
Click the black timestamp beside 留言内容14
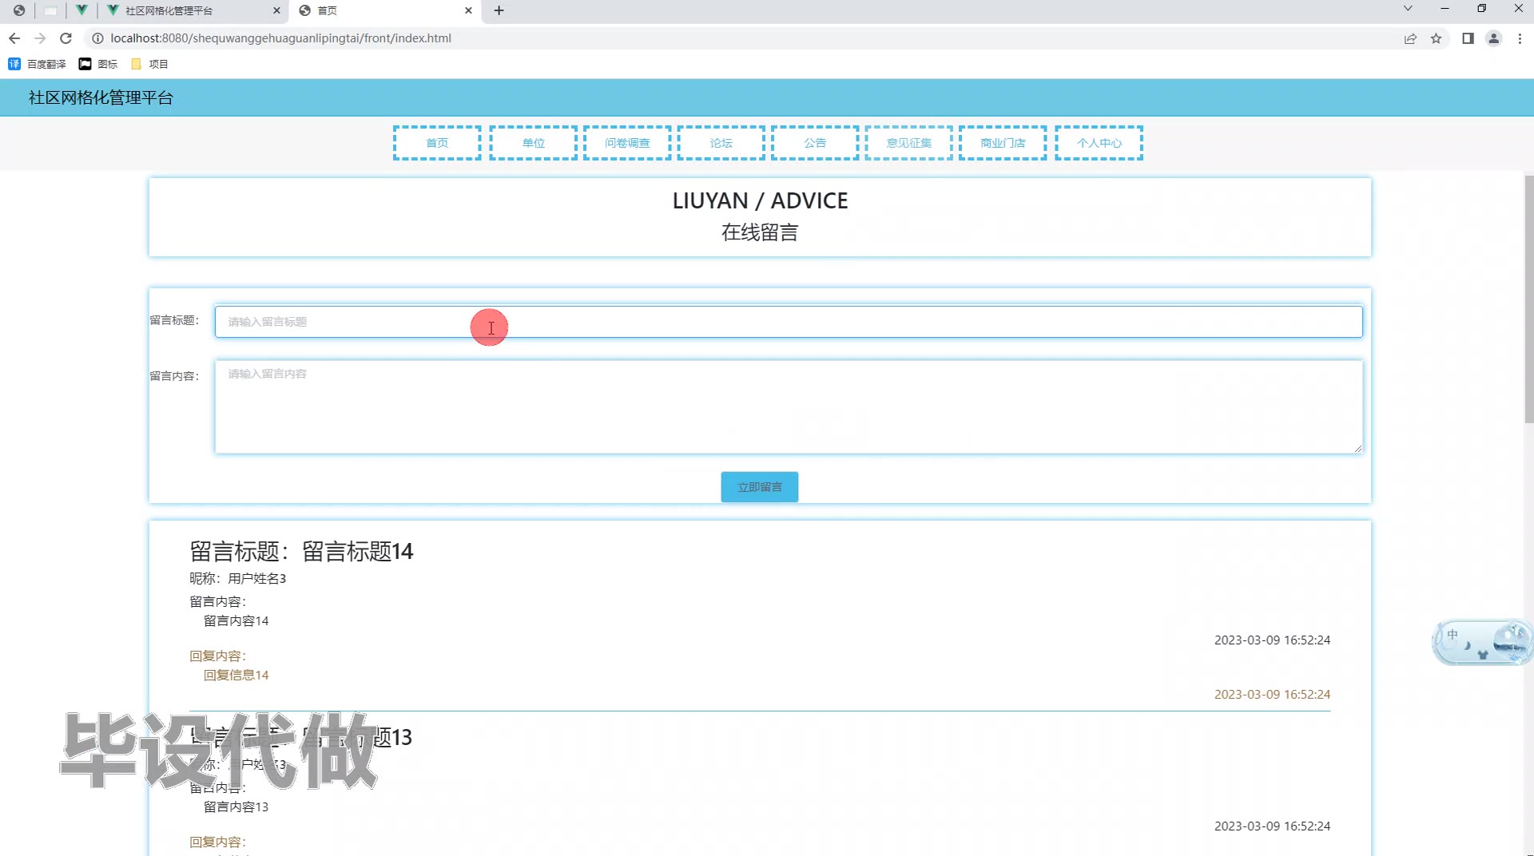point(1272,640)
